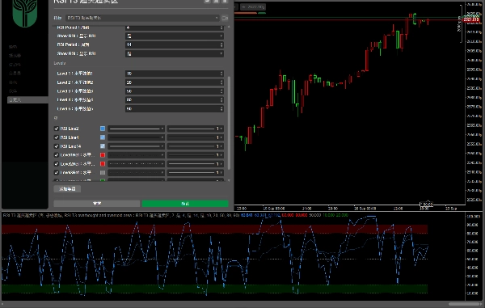Open RSI Line4 line thickness dropdown
This screenshot has height=308, width=485.
tap(196, 137)
